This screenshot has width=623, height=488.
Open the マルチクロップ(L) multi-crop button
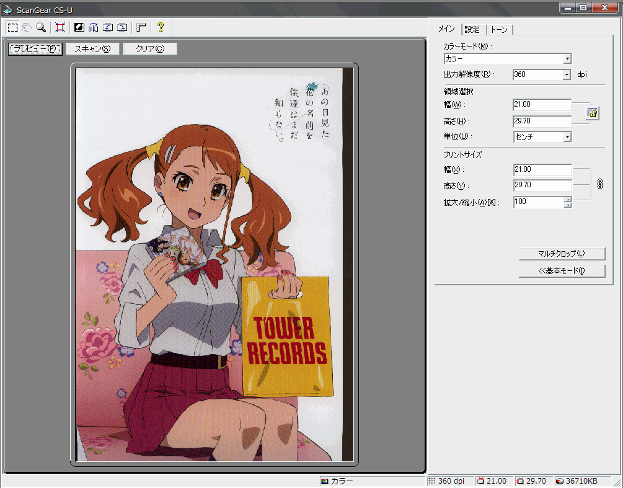point(562,254)
